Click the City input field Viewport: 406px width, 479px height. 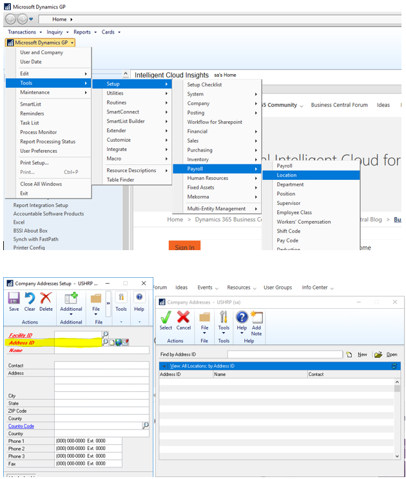pos(102,396)
